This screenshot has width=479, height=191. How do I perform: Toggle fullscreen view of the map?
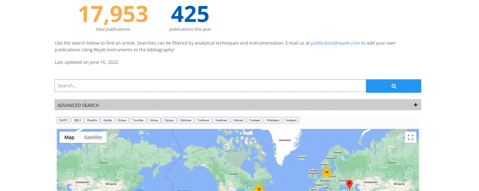coord(410,137)
